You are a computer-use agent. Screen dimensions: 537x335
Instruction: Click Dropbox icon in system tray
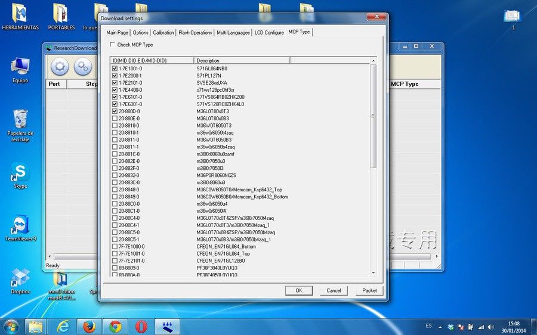450,327
